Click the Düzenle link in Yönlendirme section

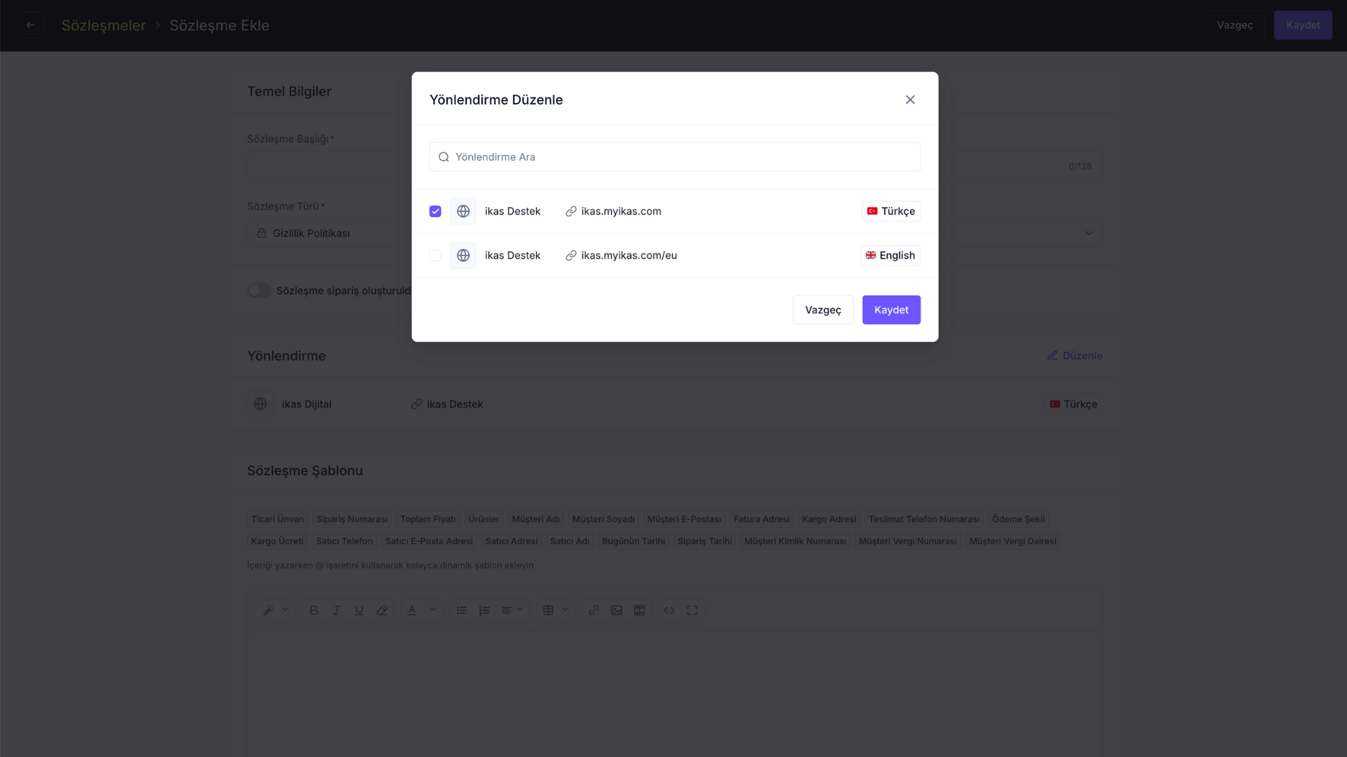pos(1075,355)
